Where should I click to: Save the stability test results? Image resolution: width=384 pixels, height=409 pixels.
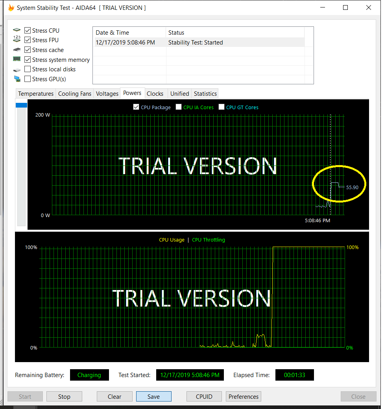click(154, 396)
